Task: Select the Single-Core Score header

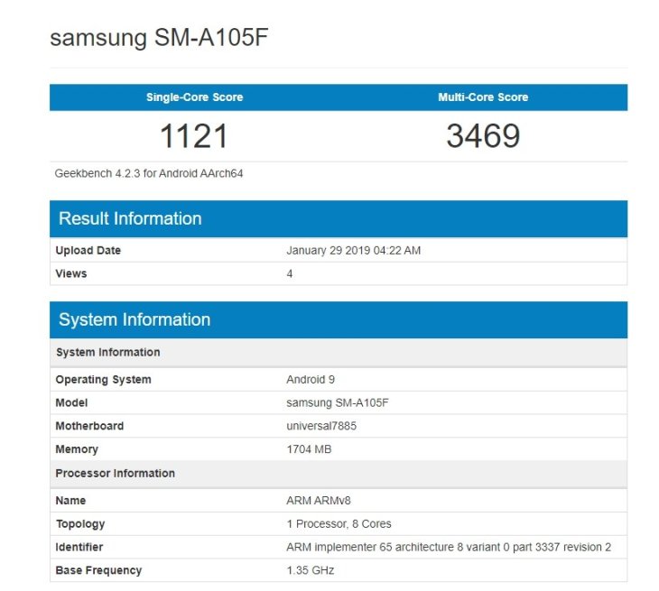Action: click(194, 97)
